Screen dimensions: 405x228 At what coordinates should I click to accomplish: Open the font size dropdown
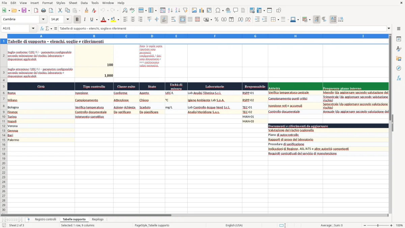67,20
